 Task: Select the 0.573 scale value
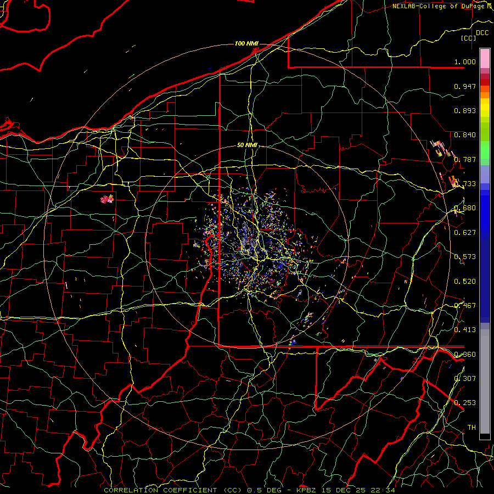click(x=465, y=257)
